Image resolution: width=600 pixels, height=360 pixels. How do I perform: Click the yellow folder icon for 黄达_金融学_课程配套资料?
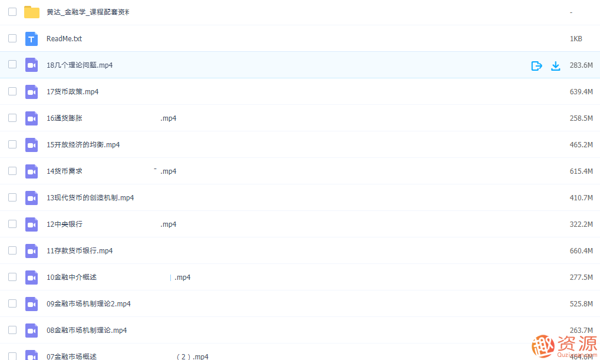tap(31, 12)
